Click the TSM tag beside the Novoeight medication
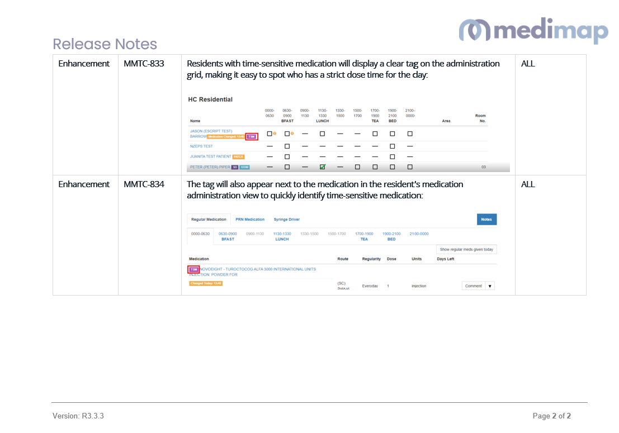The width and height of the screenshot is (619, 433). (193, 269)
